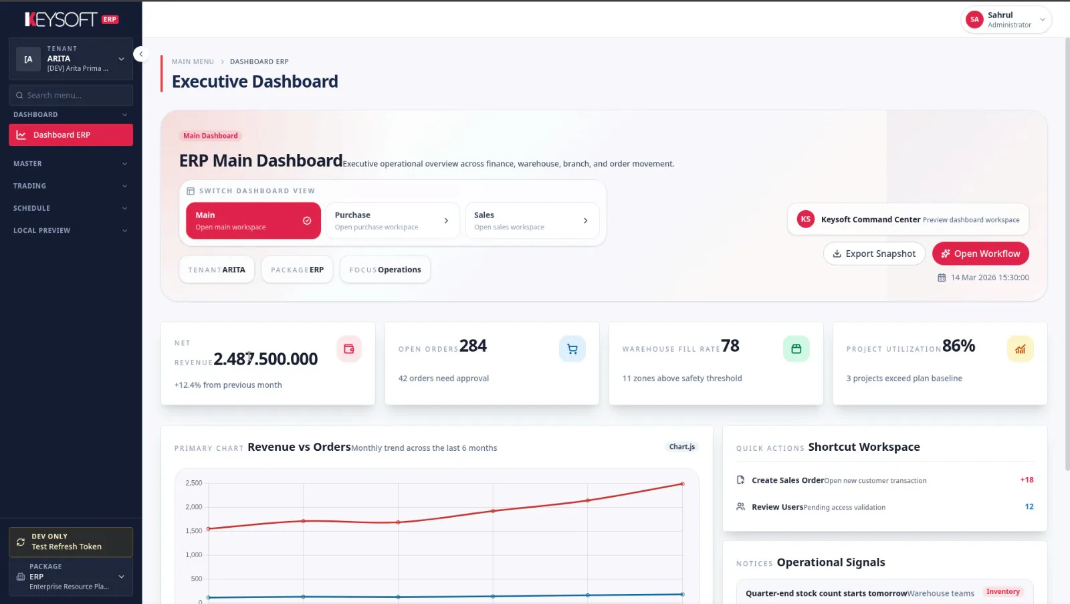
Task: Expand the tenant ARITA selector
Action: pos(71,59)
